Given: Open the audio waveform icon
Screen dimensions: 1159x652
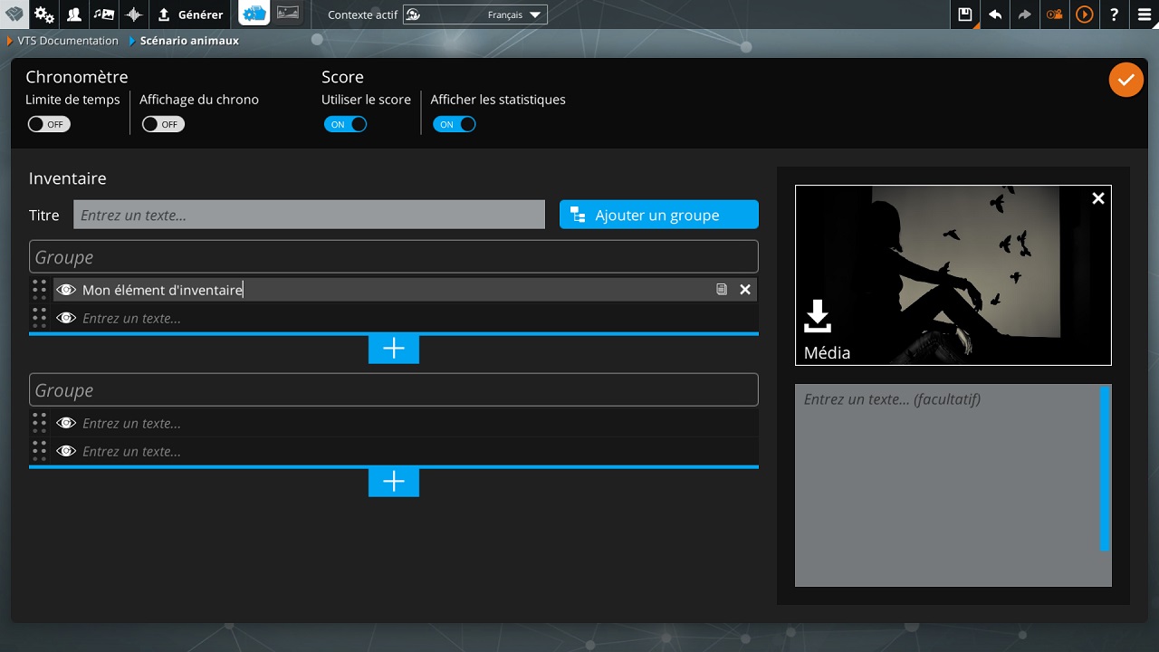Looking at the screenshot, I should pyautogui.click(x=133, y=14).
